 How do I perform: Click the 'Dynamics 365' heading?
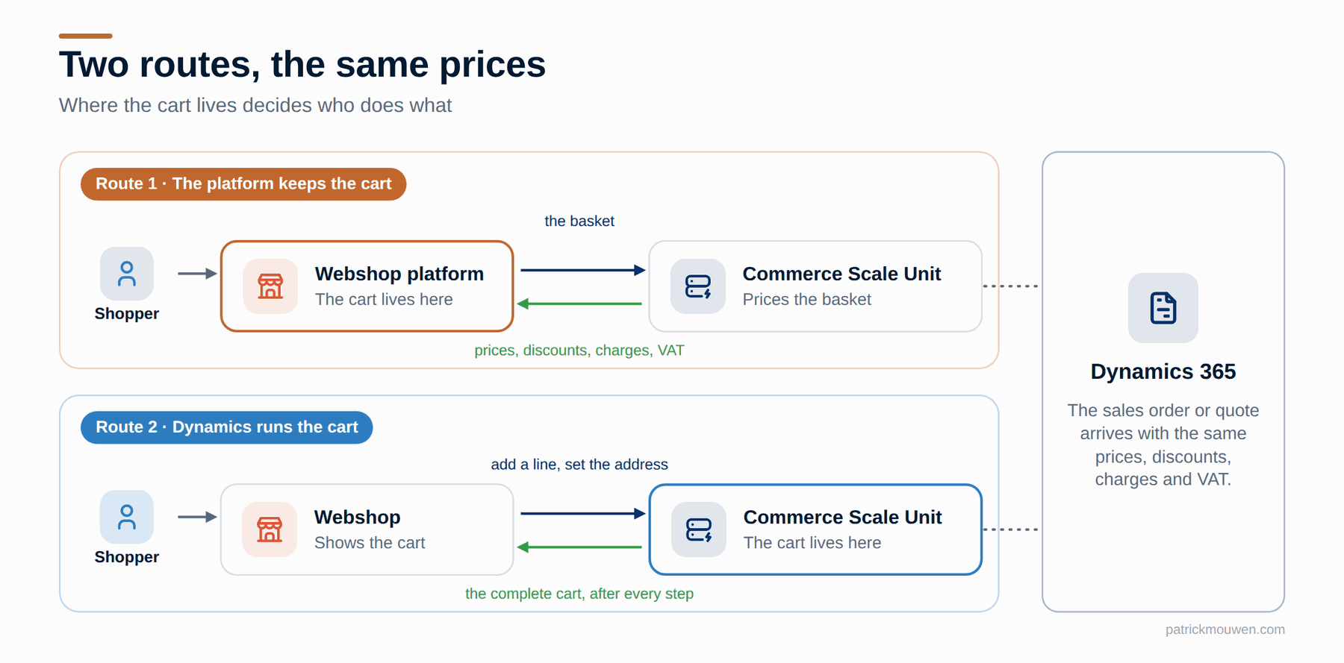[x=1163, y=371]
